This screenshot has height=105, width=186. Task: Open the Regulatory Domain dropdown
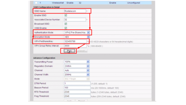tap(77, 66)
